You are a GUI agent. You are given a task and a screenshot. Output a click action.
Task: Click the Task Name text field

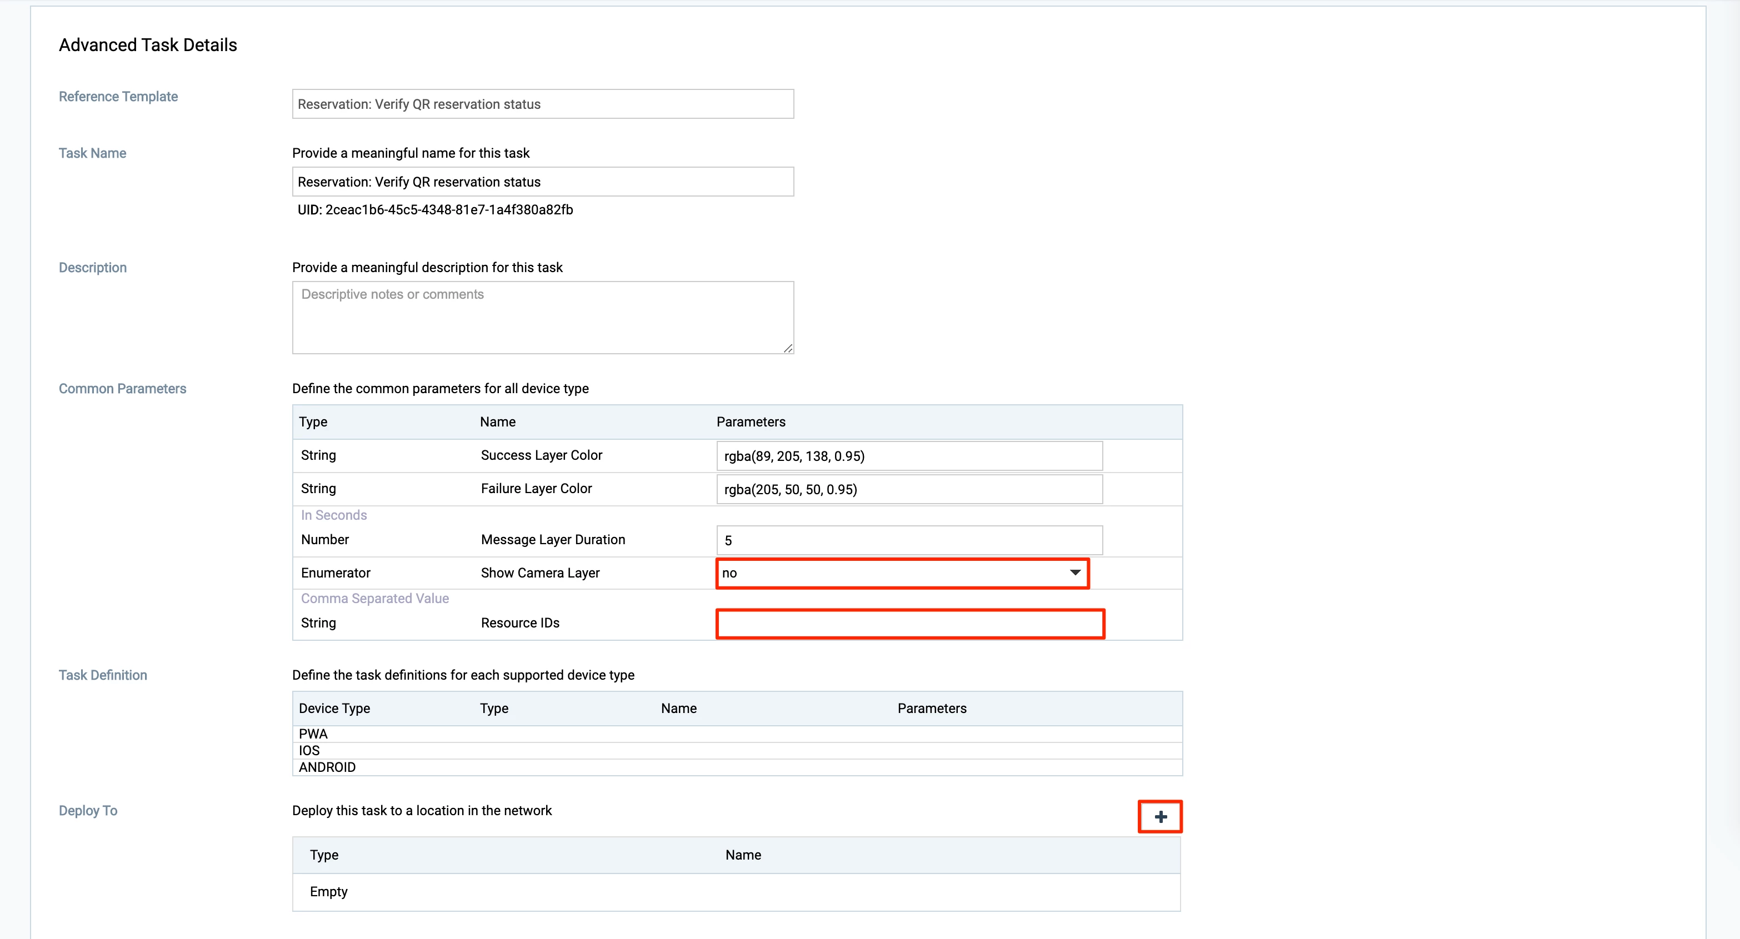coord(542,182)
